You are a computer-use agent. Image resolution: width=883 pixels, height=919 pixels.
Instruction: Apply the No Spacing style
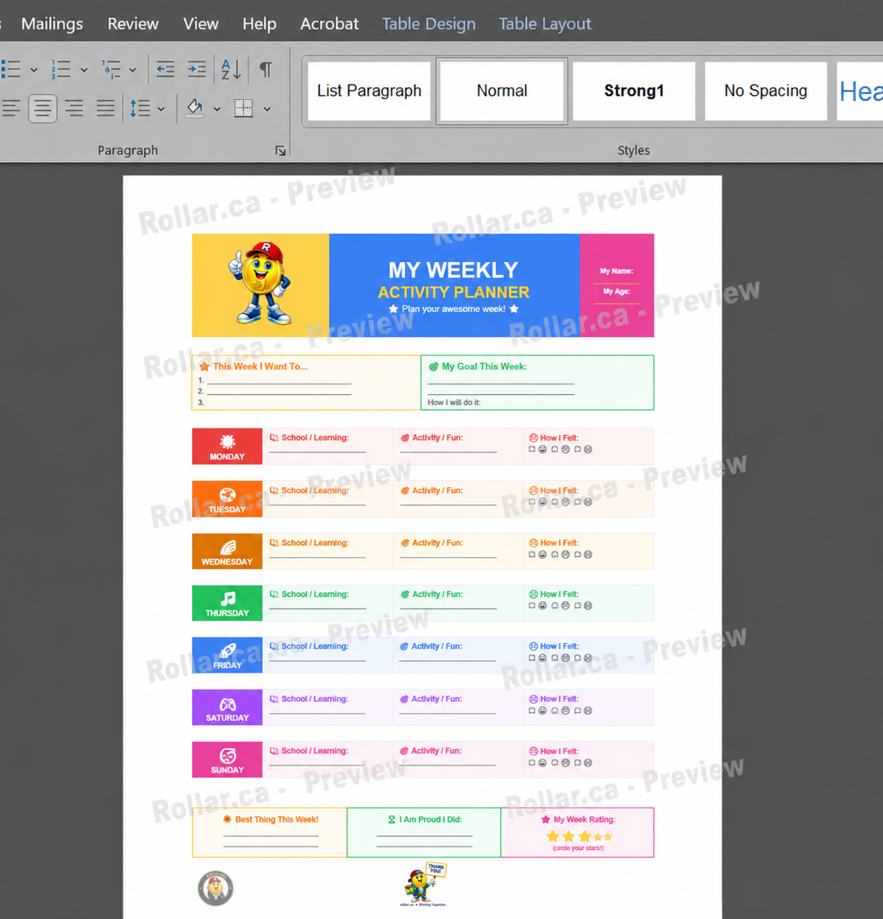[766, 91]
